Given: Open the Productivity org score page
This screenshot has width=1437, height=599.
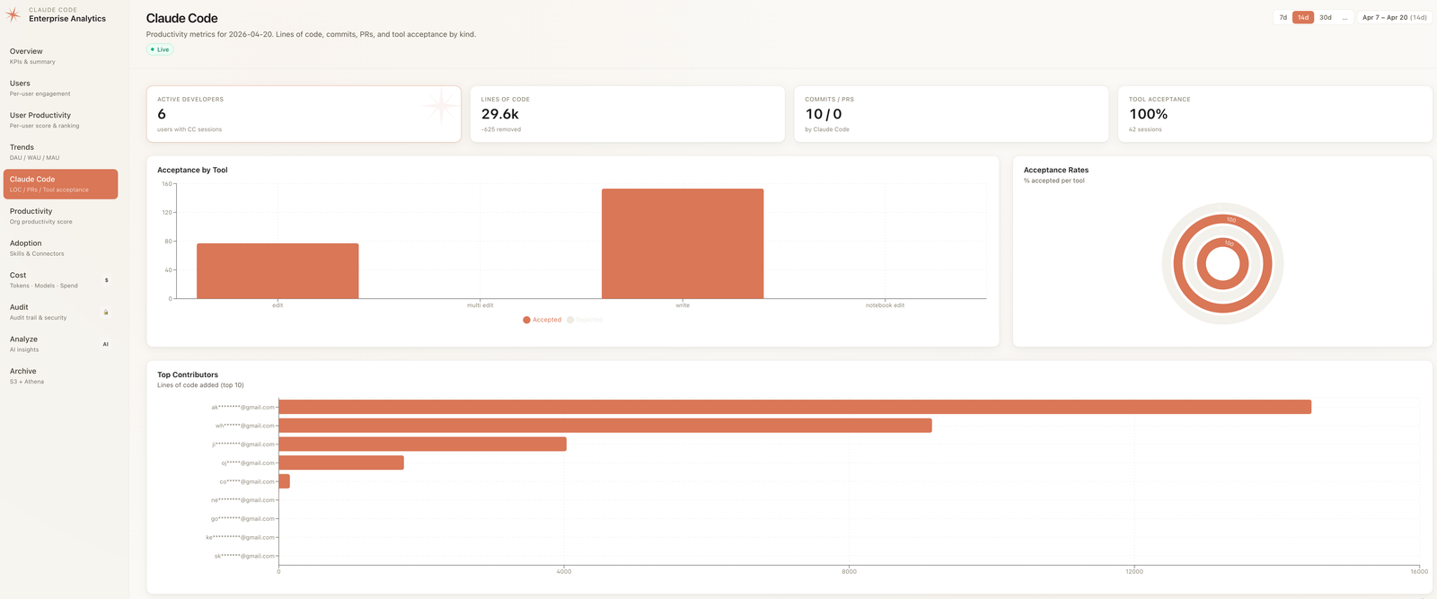Looking at the screenshot, I should pyautogui.click(x=60, y=216).
